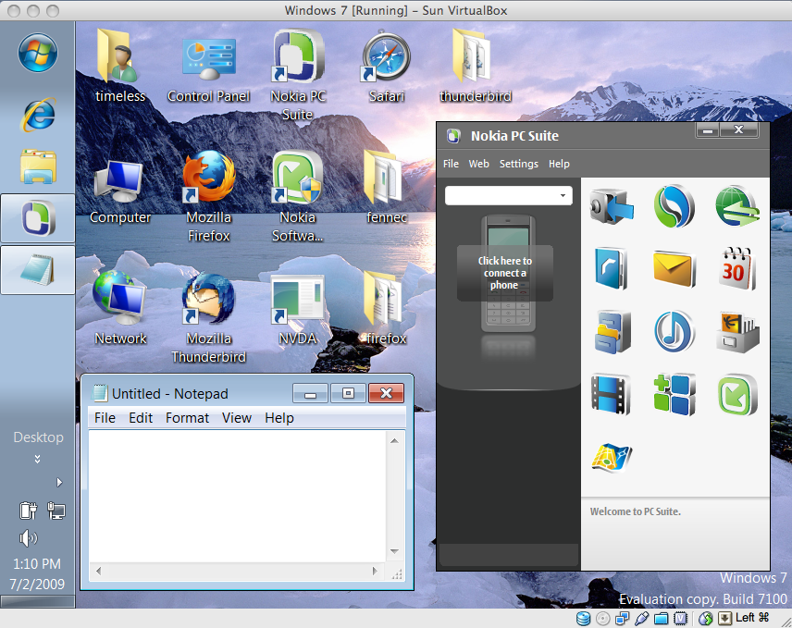Click Notepad horizontal scrollbar right arrow

click(x=375, y=571)
